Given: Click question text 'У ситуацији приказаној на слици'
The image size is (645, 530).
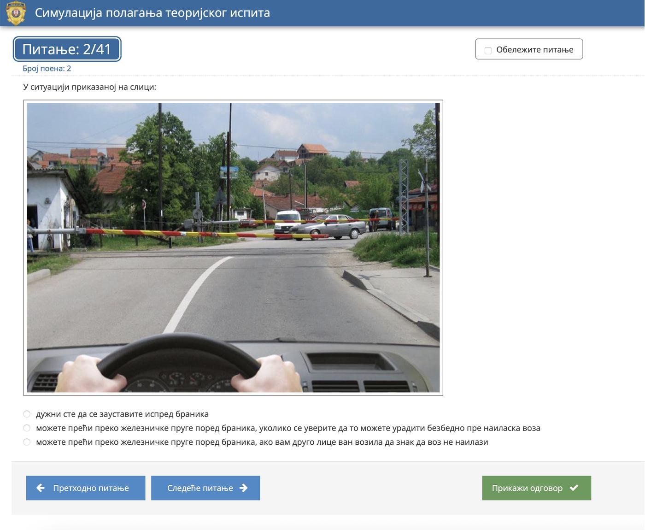Looking at the screenshot, I should click(89, 87).
